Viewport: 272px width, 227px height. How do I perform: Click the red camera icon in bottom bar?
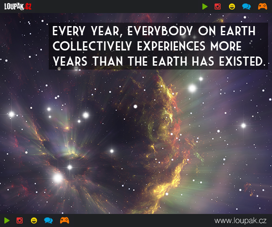coord(20,220)
